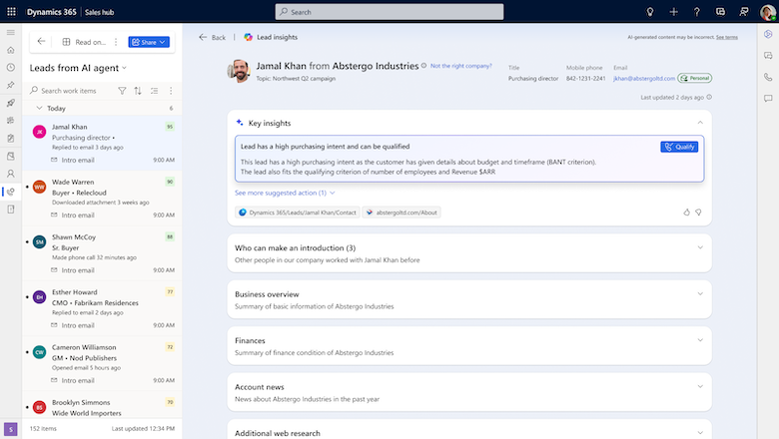Click the plus icon to create new record

(x=674, y=11)
